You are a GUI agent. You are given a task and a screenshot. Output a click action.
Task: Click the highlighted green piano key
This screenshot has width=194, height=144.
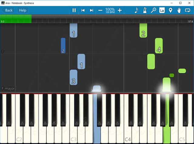(166, 134)
